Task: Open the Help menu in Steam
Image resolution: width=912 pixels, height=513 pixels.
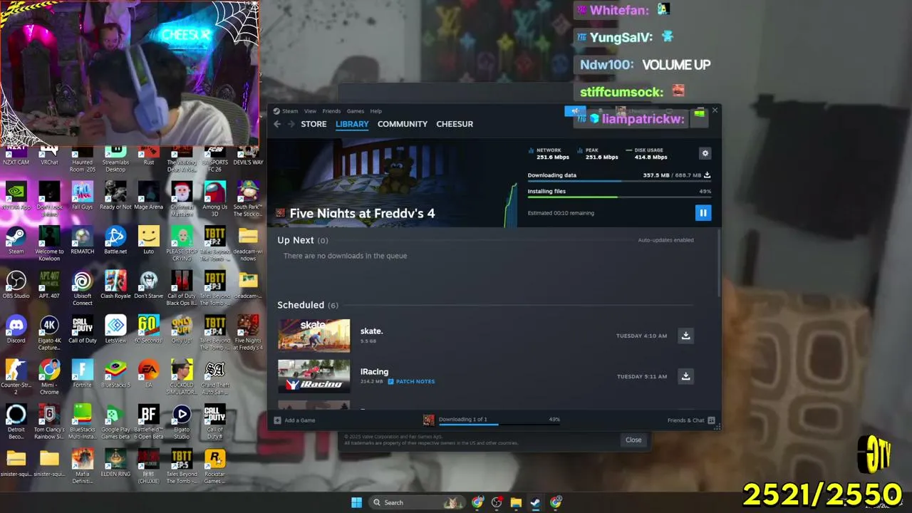Action: coord(375,111)
